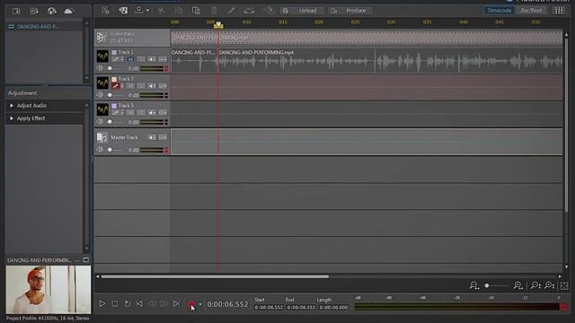Click the timeline scroll down arrow
Screen dimensions: 575x323
tap(567, 267)
